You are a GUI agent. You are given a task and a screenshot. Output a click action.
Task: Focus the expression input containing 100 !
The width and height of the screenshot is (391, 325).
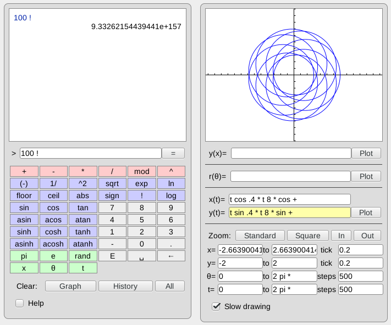(x=91, y=153)
